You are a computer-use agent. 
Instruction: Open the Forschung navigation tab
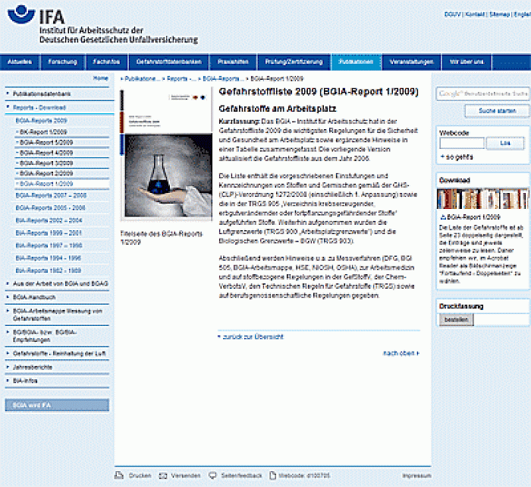(62, 61)
